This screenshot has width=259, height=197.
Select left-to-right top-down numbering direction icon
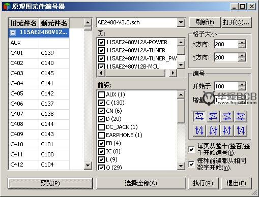(199, 116)
